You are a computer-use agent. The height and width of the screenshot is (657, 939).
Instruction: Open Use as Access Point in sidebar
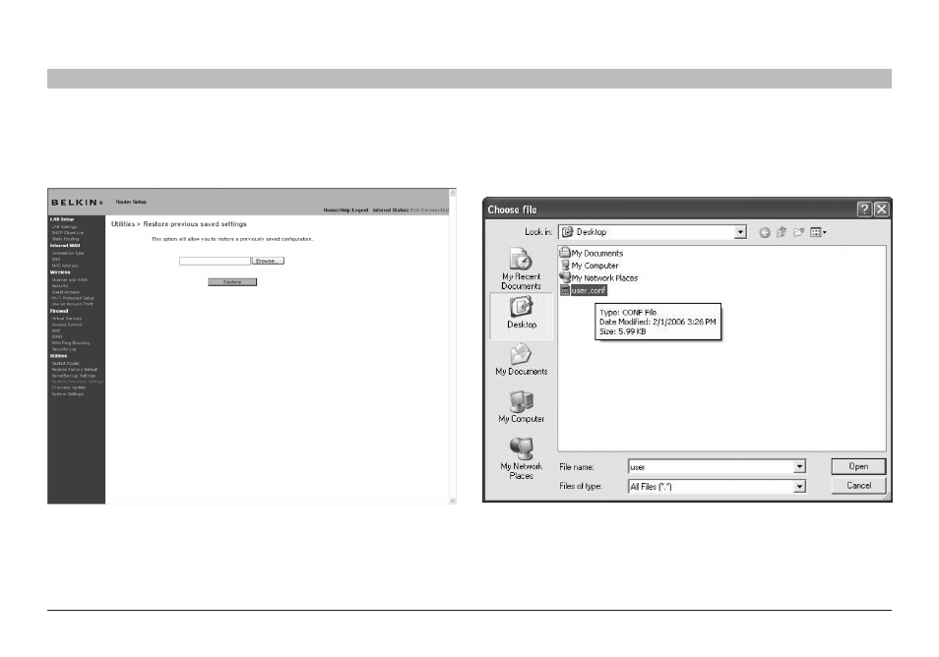point(72,304)
